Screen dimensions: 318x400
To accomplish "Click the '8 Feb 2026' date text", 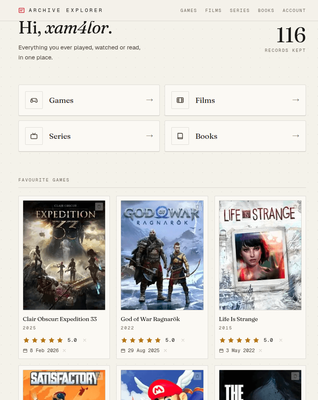I will coord(44,351).
